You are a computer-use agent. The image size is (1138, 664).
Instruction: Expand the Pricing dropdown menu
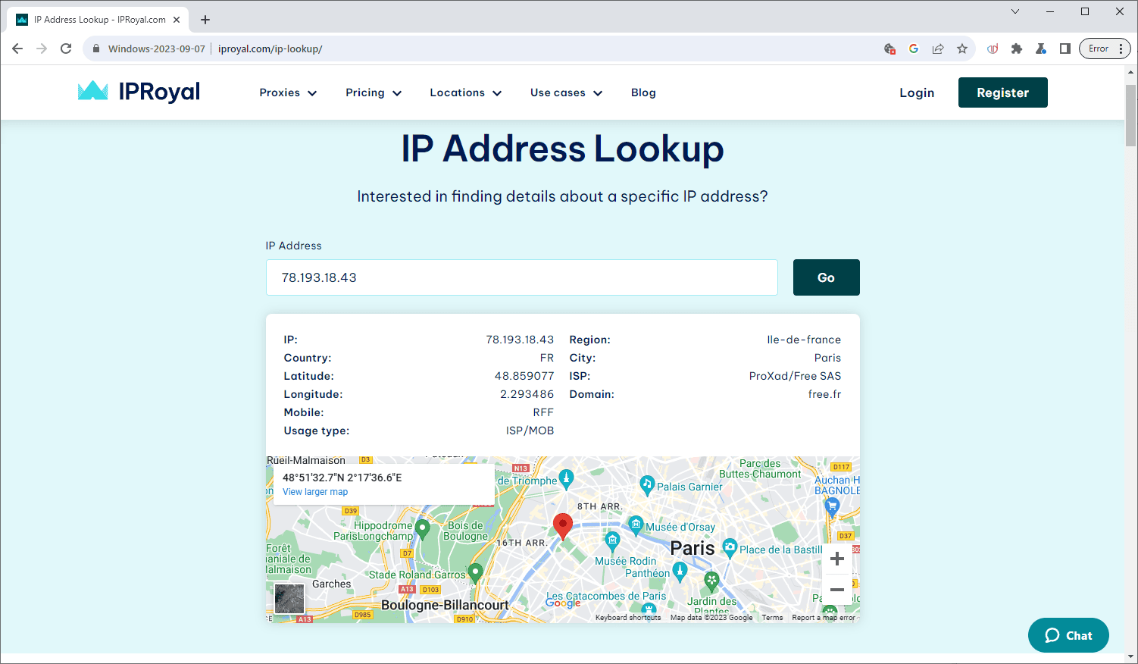pyautogui.click(x=374, y=92)
